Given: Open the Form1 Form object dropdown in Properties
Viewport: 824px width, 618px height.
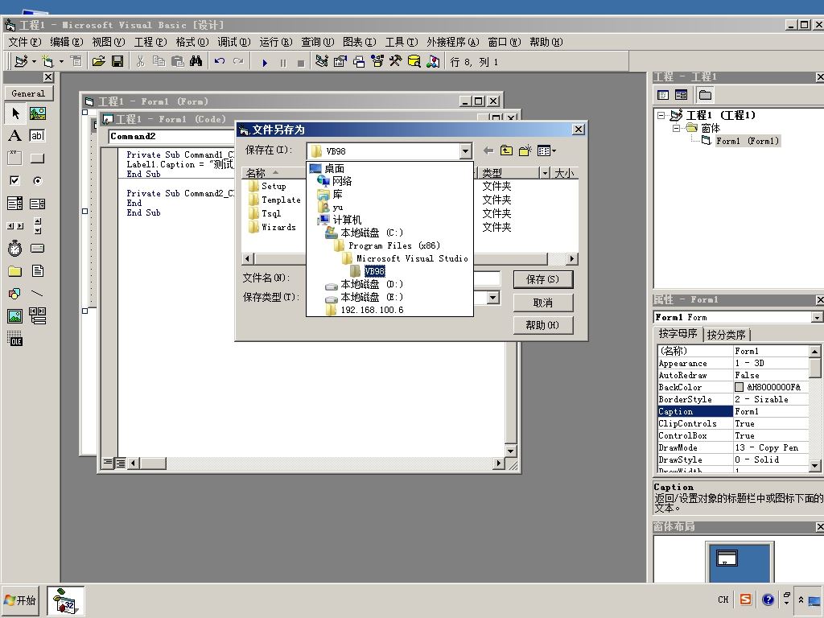Looking at the screenshot, I should pos(817,317).
